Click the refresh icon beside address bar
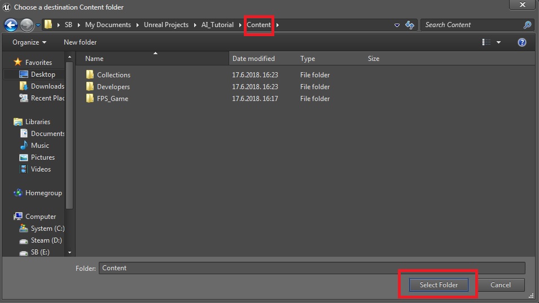The image size is (539, 303). (410, 25)
